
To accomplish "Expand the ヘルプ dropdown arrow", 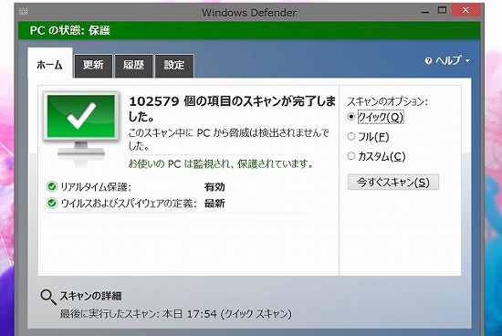I will (467, 60).
